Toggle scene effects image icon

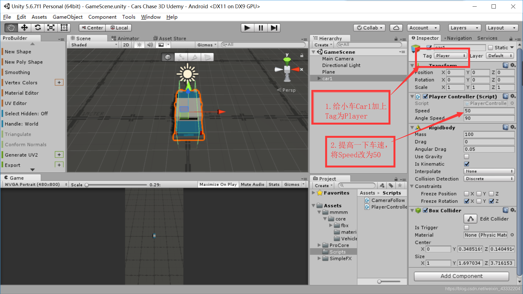point(161,45)
